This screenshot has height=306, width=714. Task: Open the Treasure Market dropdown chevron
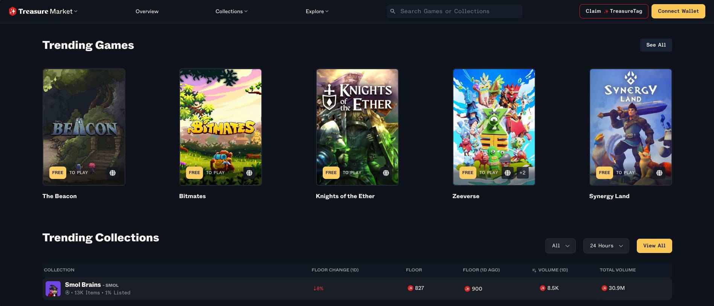pyautogui.click(x=76, y=11)
